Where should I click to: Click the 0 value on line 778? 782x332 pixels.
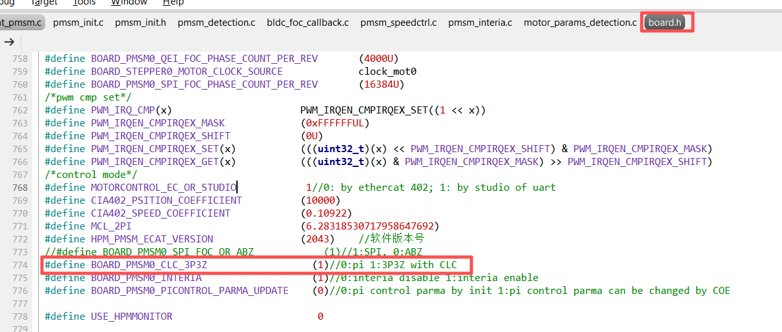pos(320,317)
